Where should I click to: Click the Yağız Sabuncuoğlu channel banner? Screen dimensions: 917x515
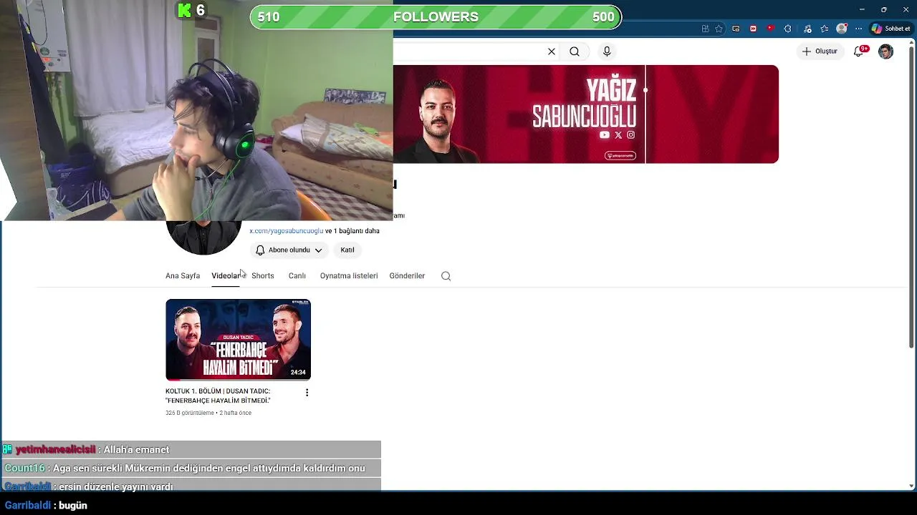pos(585,114)
